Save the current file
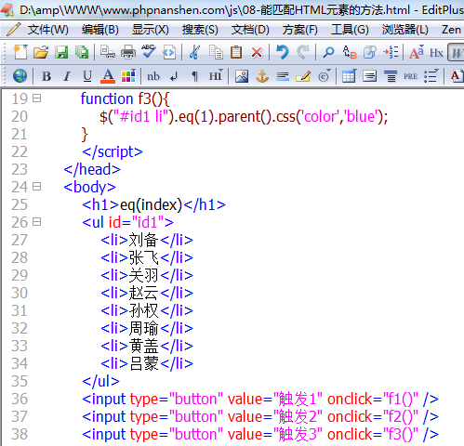Image resolution: width=464 pixels, height=446 pixels. [x=61, y=52]
